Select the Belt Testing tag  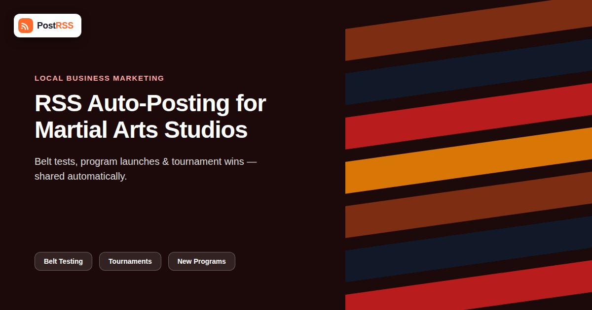click(x=63, y=261)
